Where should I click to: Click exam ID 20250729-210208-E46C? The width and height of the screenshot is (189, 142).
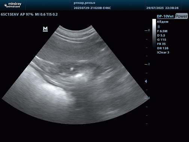(x=92, y=8)
